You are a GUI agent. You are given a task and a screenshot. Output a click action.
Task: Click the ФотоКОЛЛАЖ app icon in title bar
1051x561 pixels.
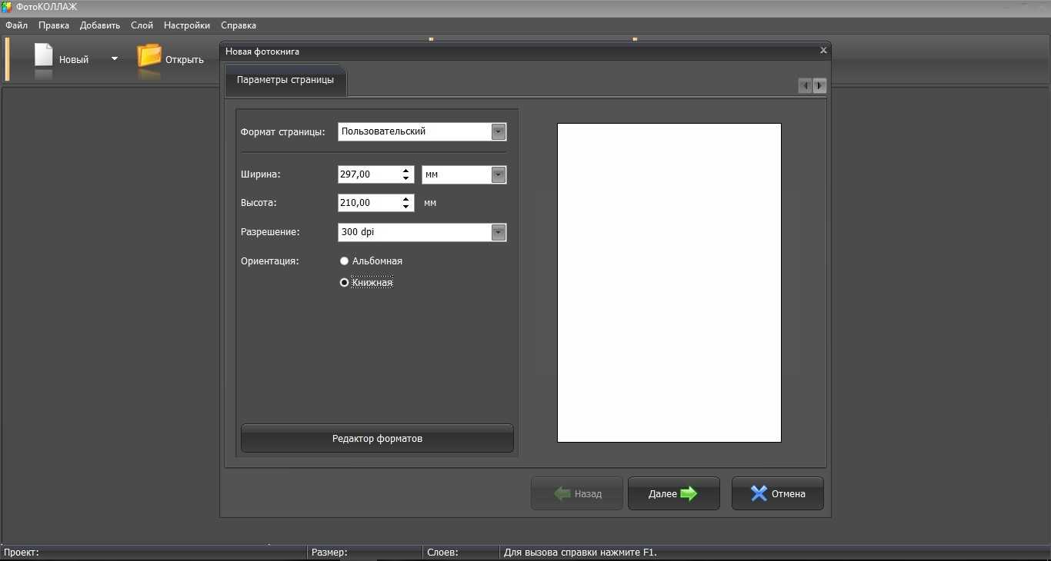[x=7, y=7]
